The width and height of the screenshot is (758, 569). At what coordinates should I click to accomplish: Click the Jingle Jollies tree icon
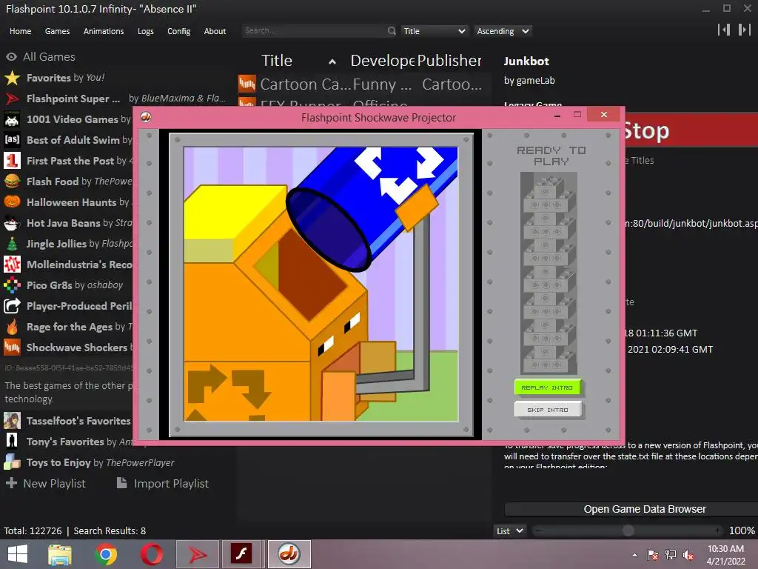12,244
